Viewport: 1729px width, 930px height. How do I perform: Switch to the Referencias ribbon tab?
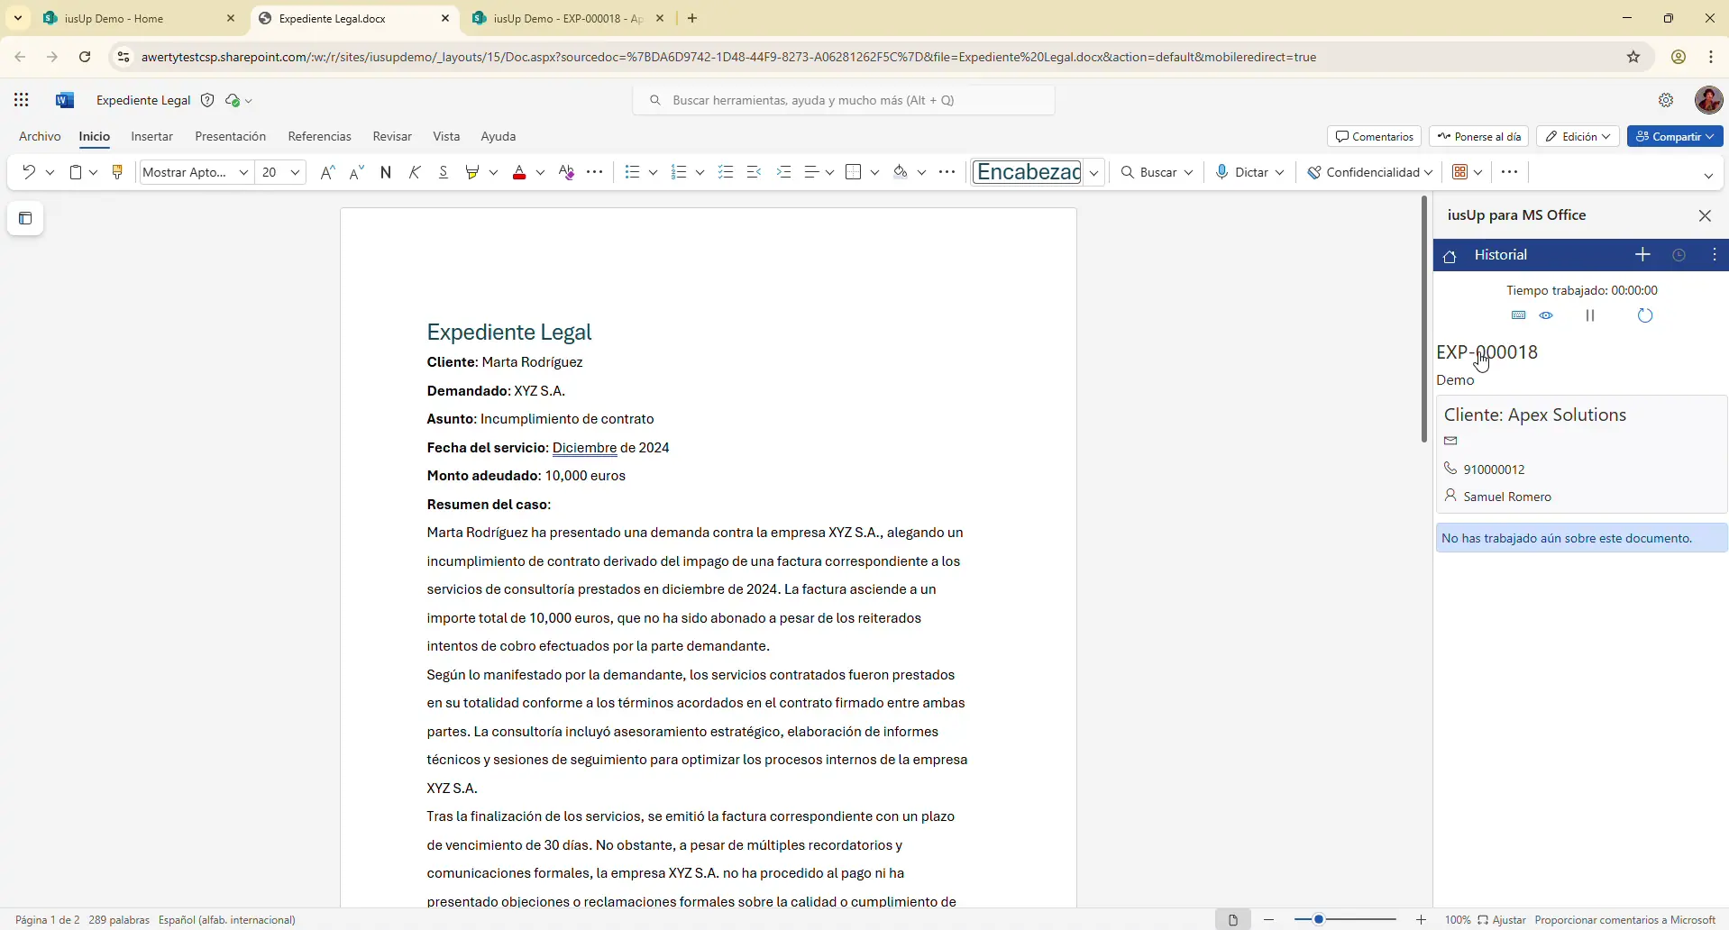pyautogui.click(x=319, y=136)
